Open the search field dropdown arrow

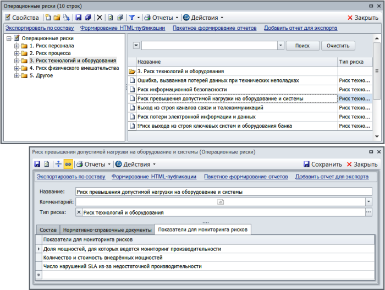280,46
